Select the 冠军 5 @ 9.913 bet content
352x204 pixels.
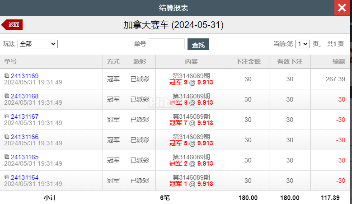tap(191, 143)
